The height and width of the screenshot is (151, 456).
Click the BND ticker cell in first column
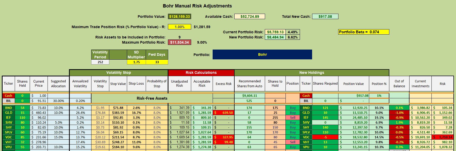pos(9,108)
